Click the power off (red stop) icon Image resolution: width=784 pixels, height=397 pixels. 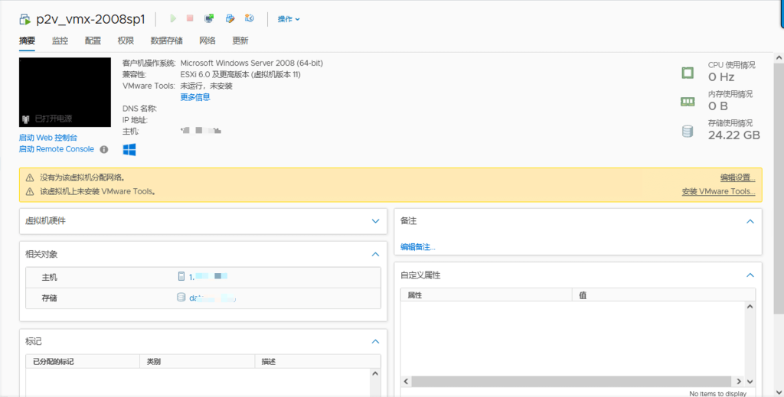(190, 18)
